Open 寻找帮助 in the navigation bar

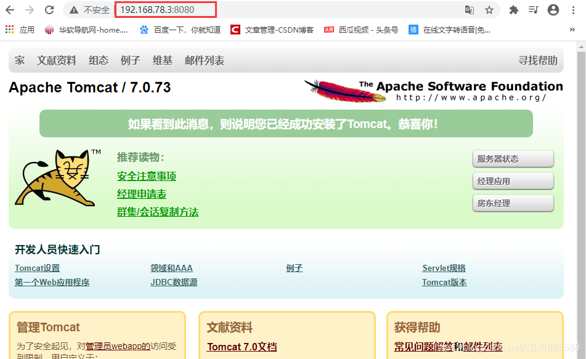538,60
